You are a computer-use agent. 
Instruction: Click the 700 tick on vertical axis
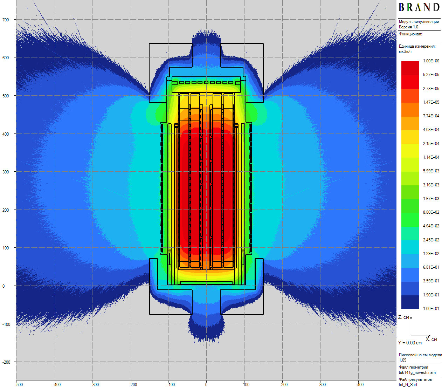(6, 20)
